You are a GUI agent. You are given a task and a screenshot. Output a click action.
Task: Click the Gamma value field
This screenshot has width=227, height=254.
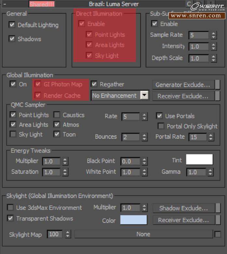point(196,172)
